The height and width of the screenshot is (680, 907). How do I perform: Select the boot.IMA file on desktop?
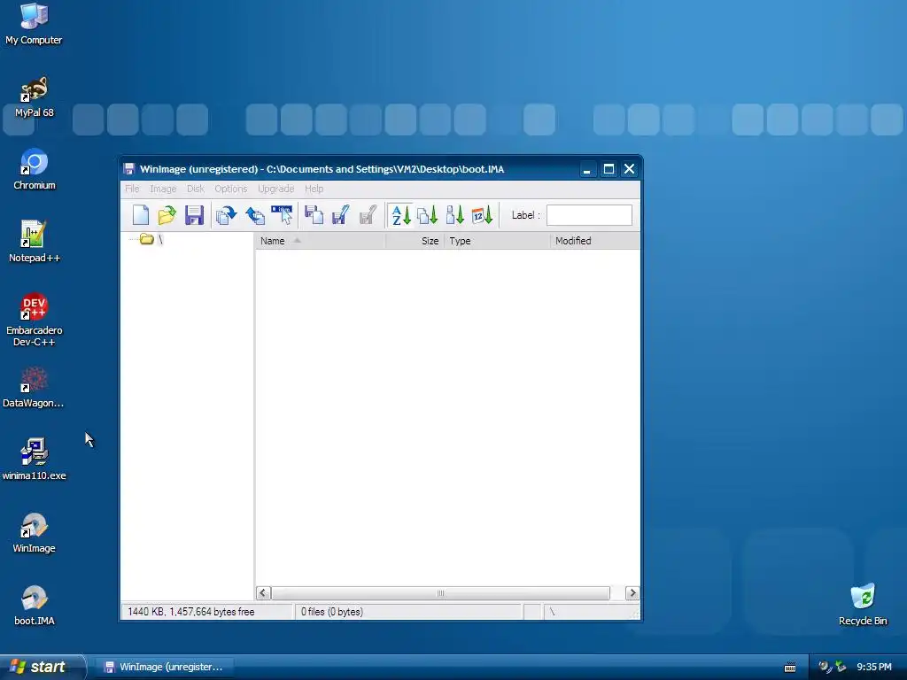35,606
